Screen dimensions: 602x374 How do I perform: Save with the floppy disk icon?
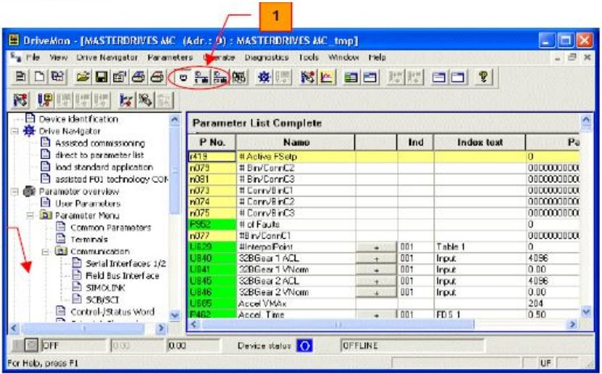tap(101, 77)
